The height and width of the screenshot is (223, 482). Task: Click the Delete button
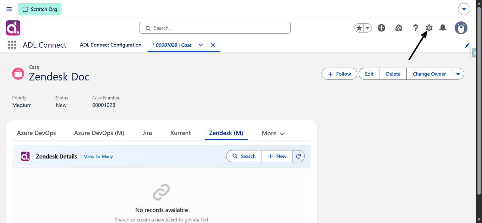(393, 74)
